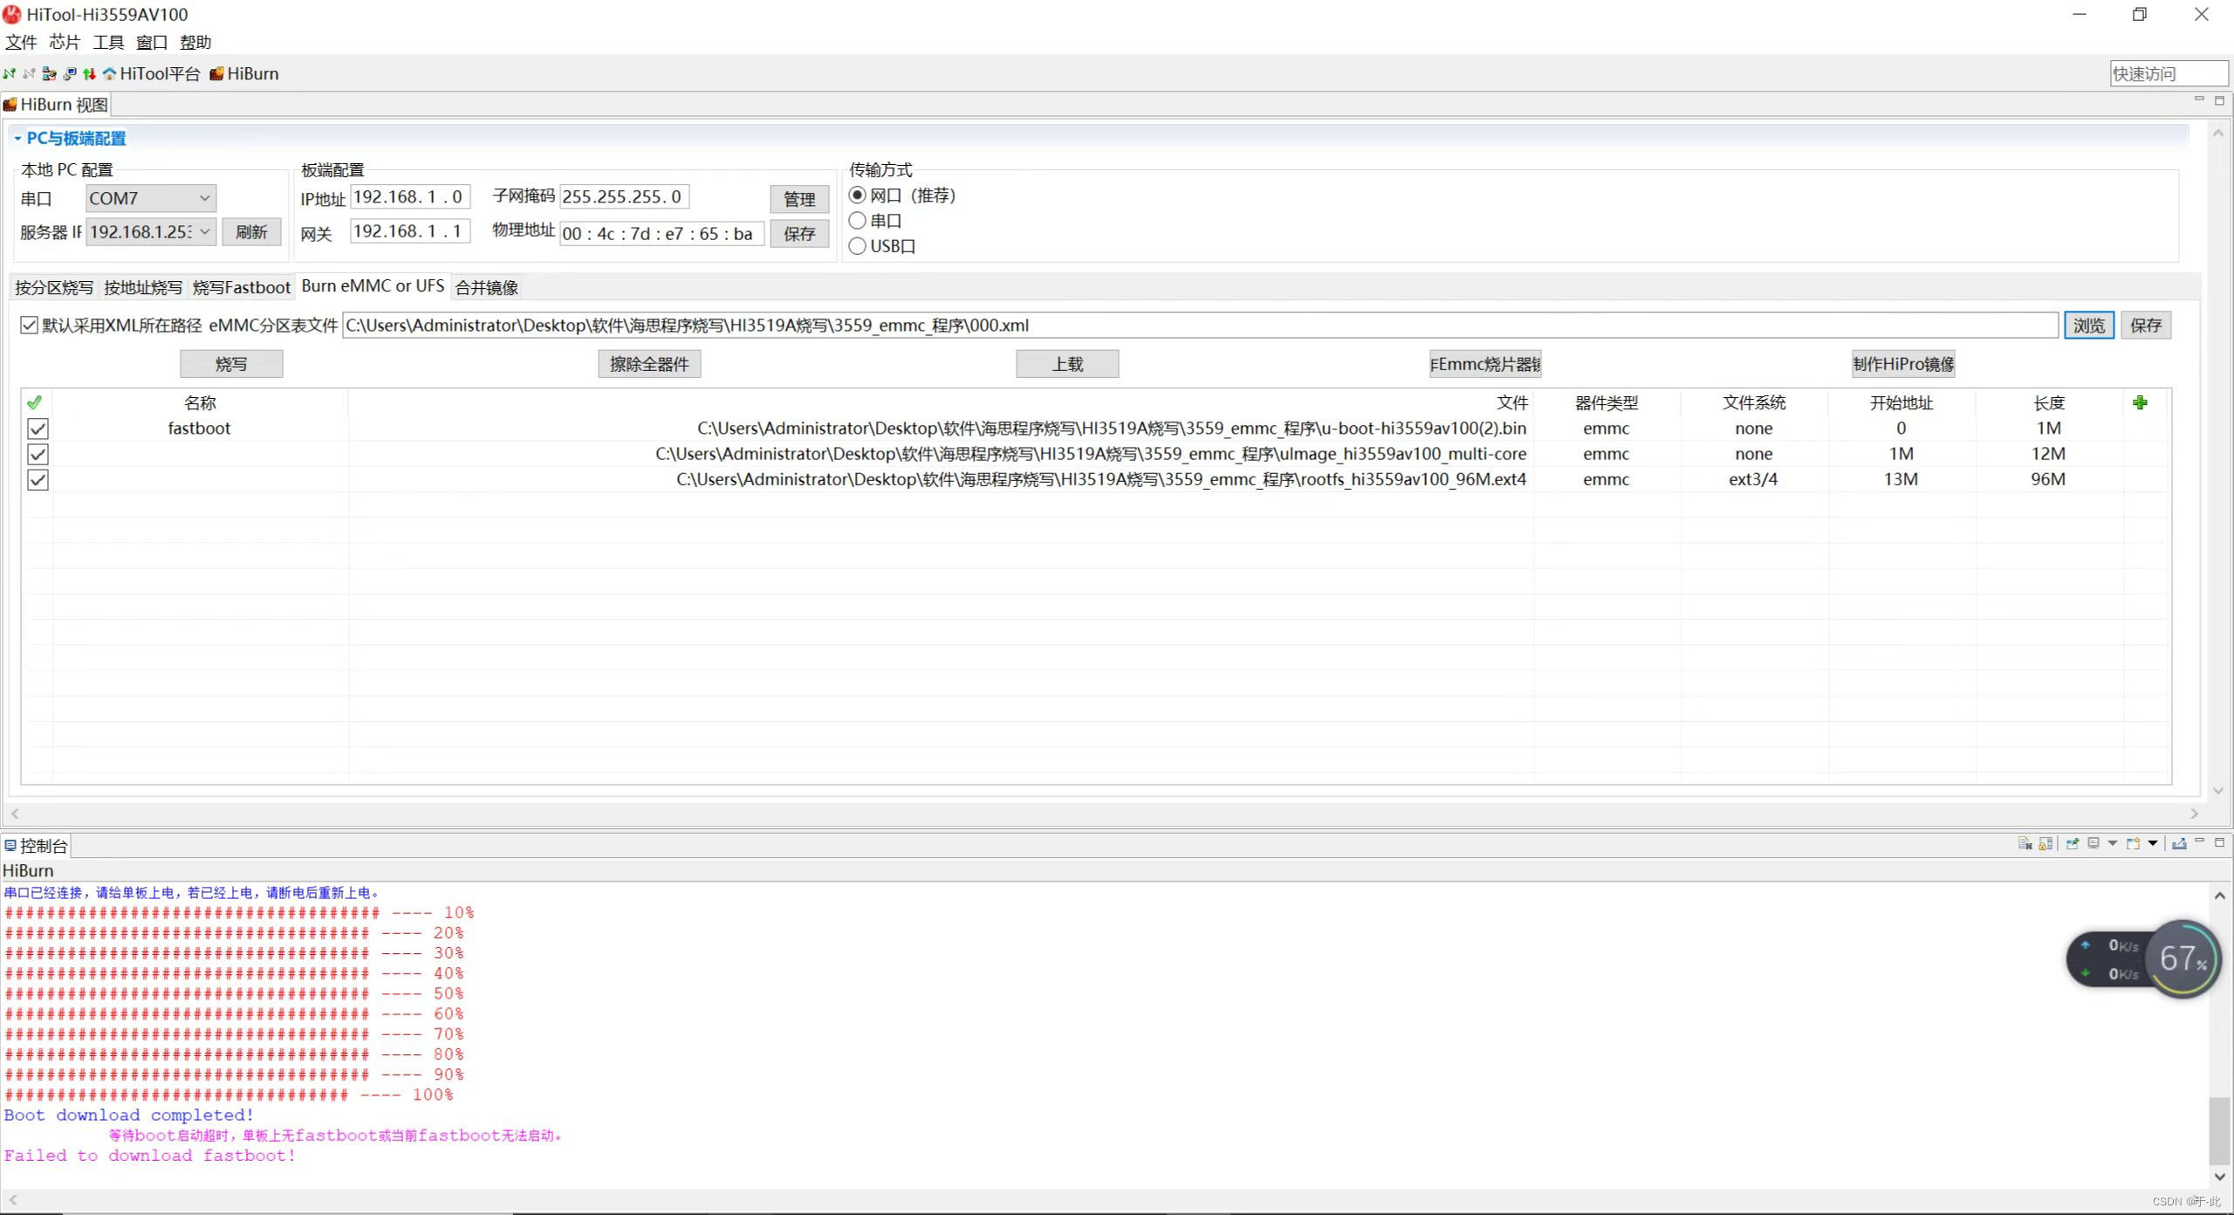The image size is (2234, 1215).
Task: Open the COM7 serial port dropdown
Action: point(204,198)
